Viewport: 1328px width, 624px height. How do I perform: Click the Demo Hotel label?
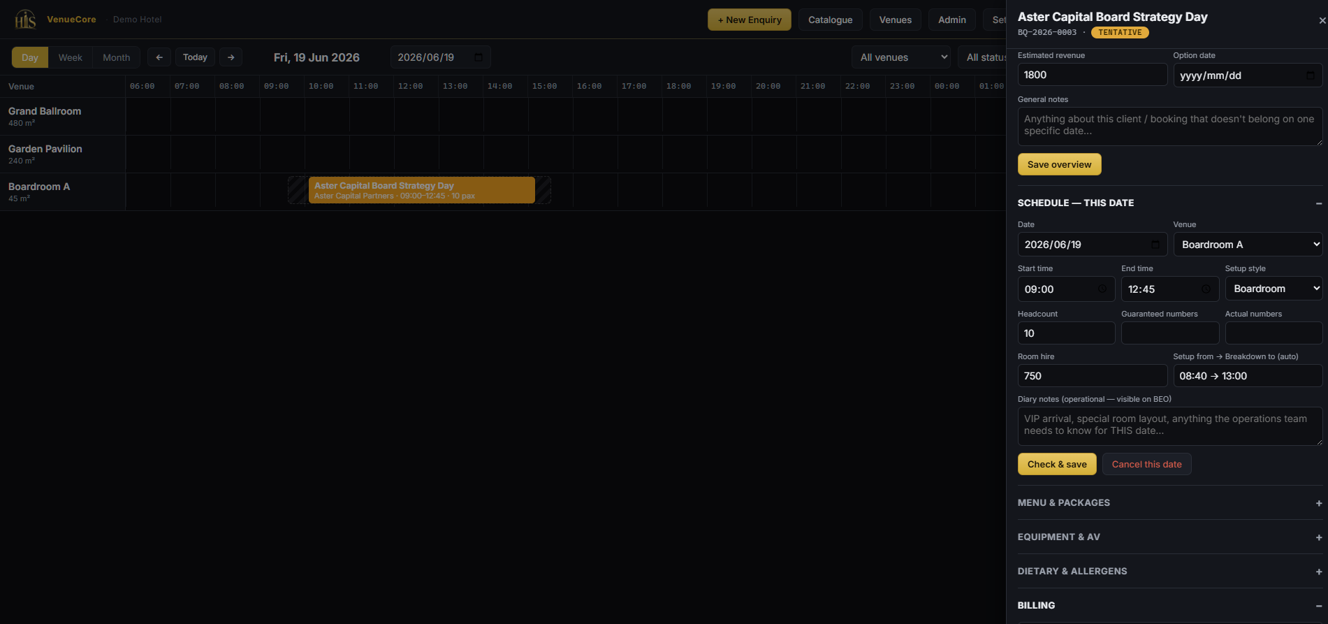click(x=137, y=20)
